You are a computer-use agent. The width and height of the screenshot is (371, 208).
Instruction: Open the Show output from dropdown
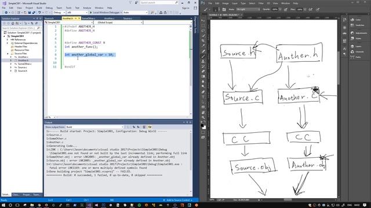pyautogui.click(x=94, y=127)
